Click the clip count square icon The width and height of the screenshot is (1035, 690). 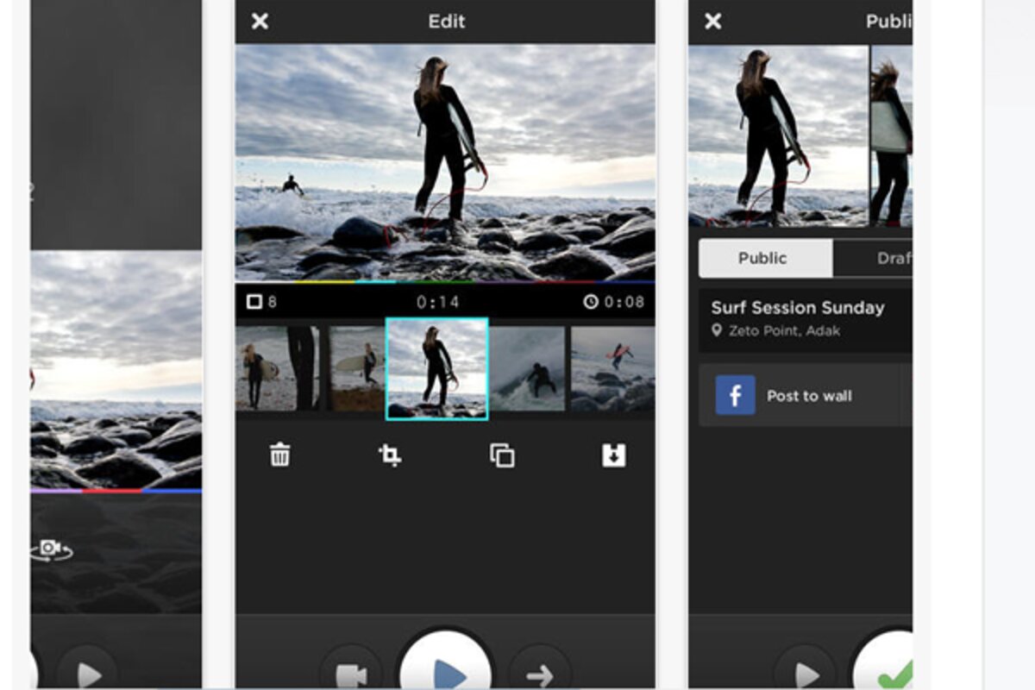[x=254, y=302]
